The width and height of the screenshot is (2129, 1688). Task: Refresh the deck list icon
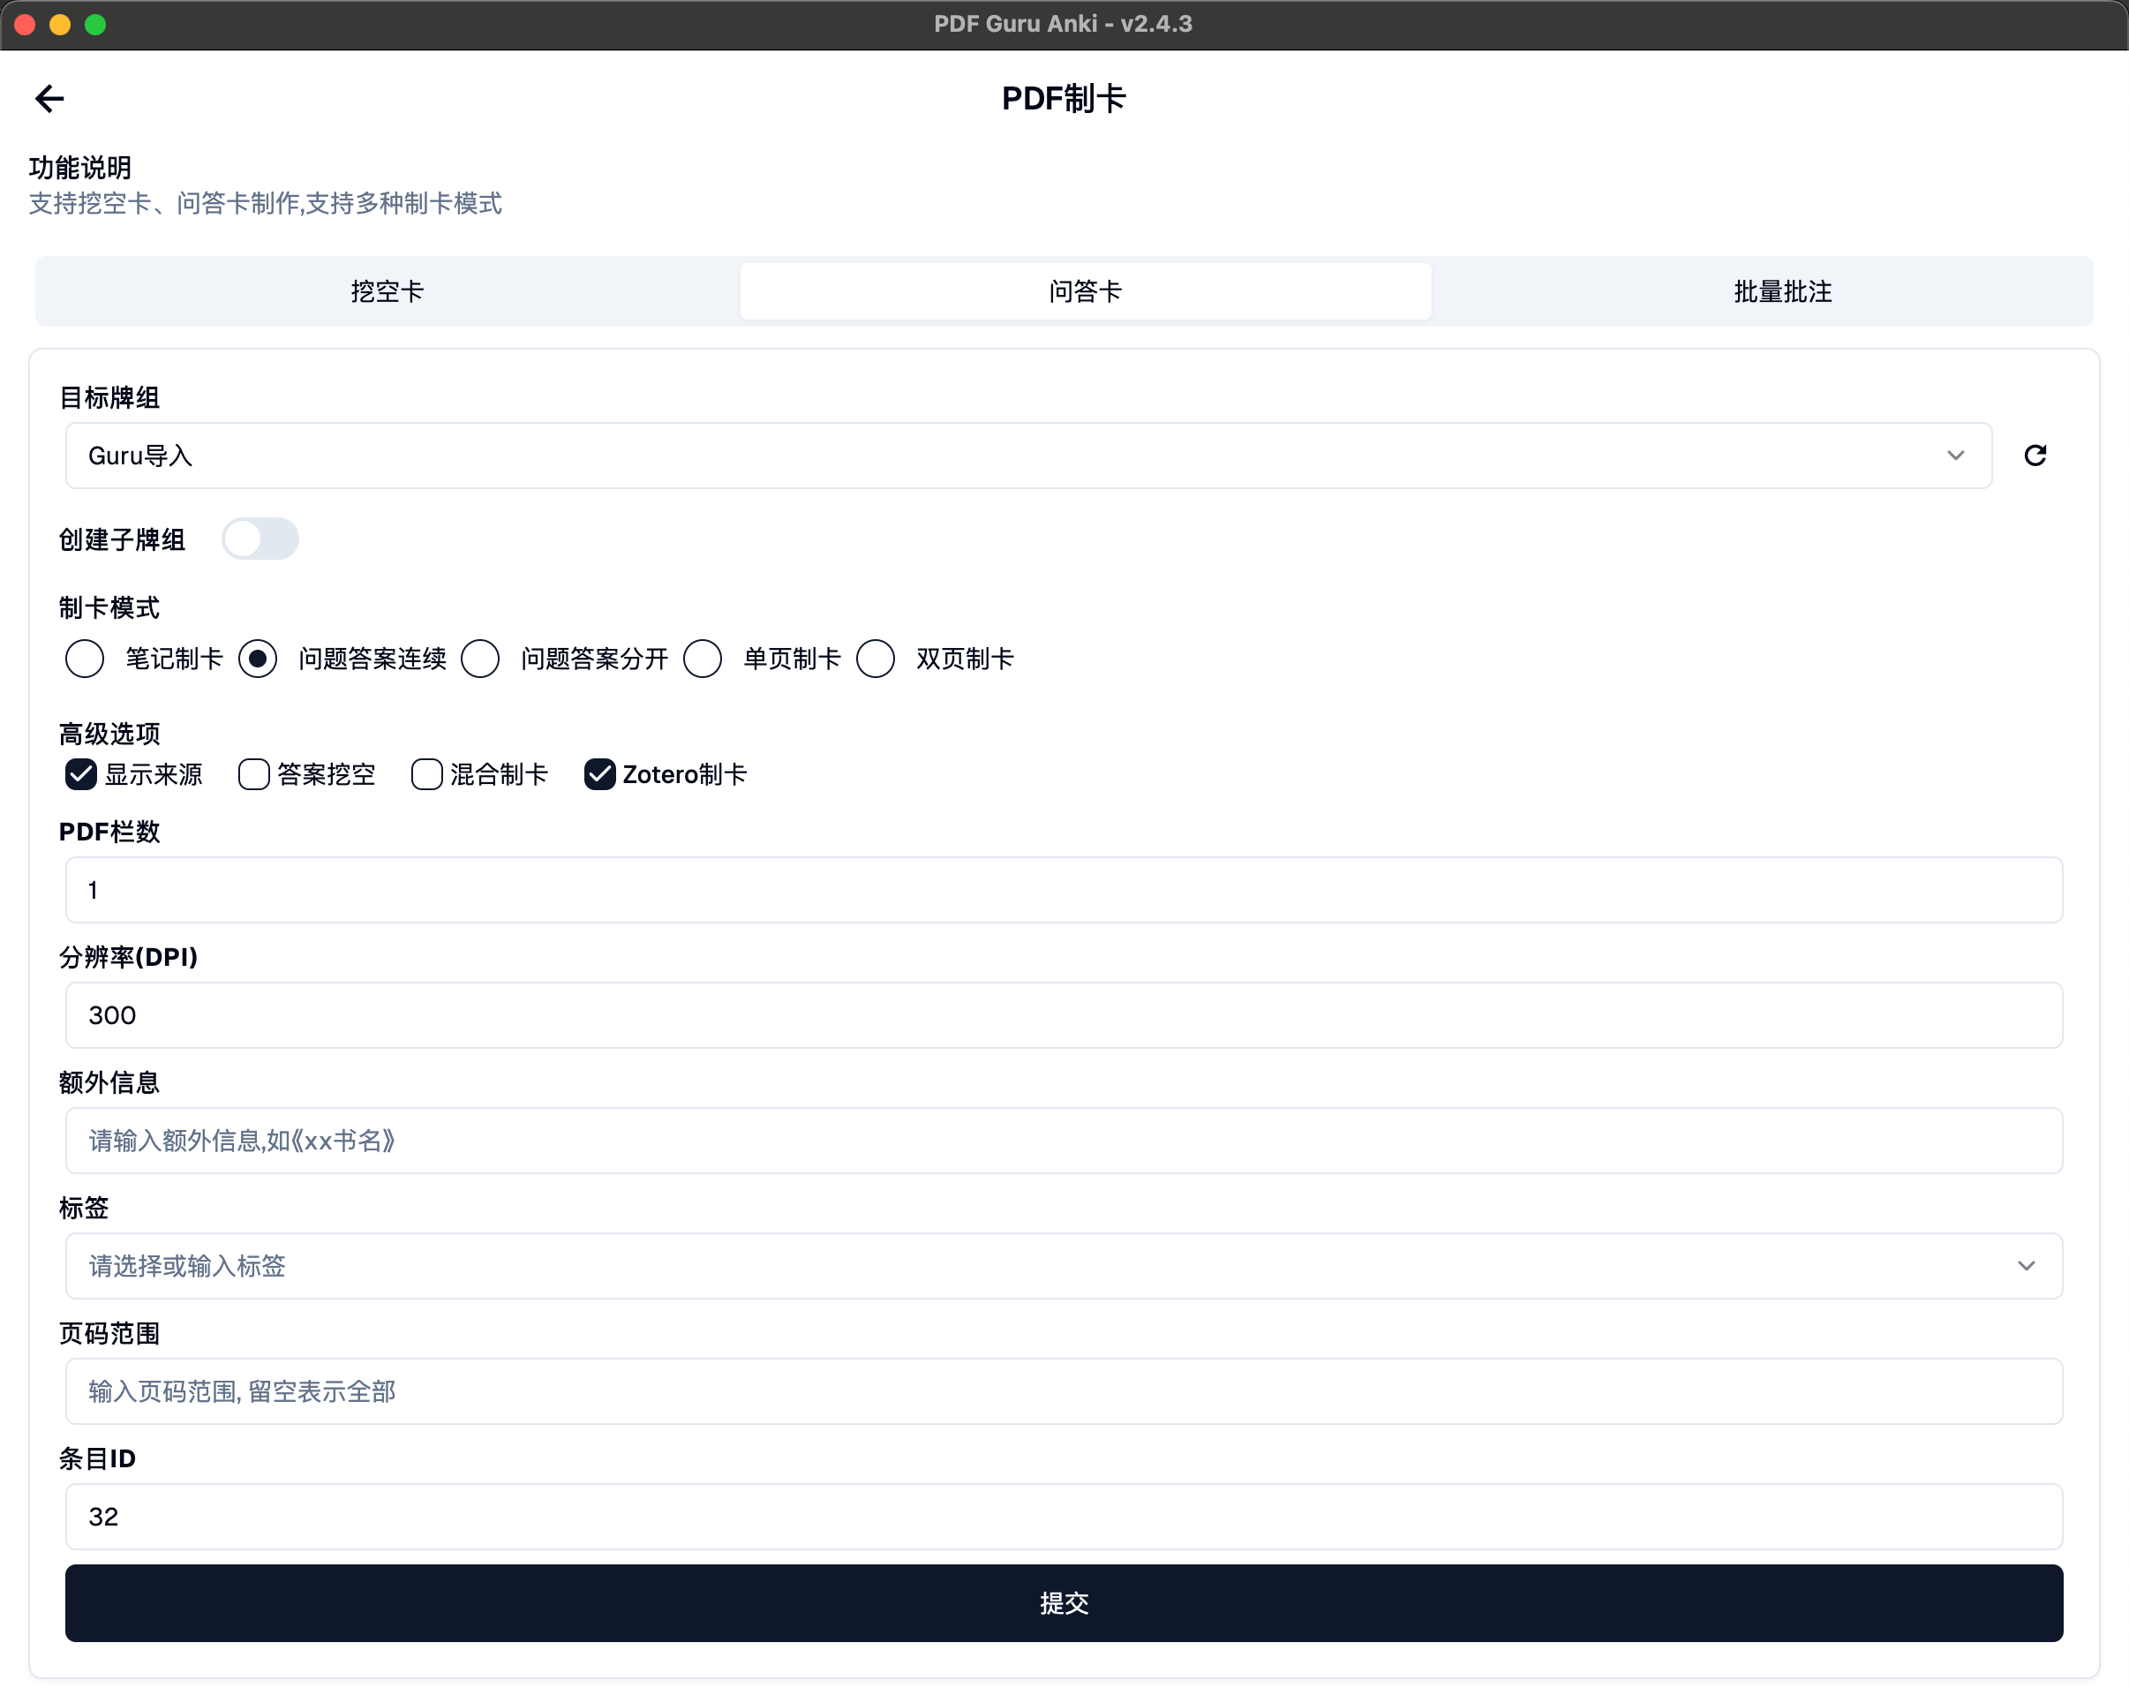pyautogui.click(x=2035, y=456)
